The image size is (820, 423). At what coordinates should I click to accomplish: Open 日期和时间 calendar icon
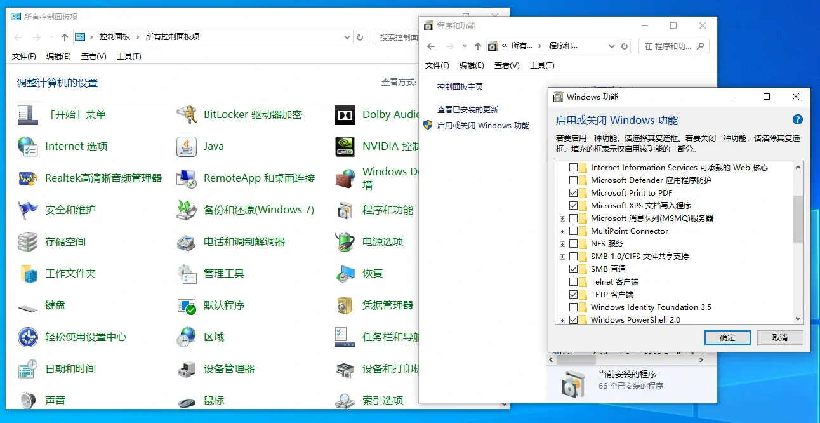click(28, 369)
